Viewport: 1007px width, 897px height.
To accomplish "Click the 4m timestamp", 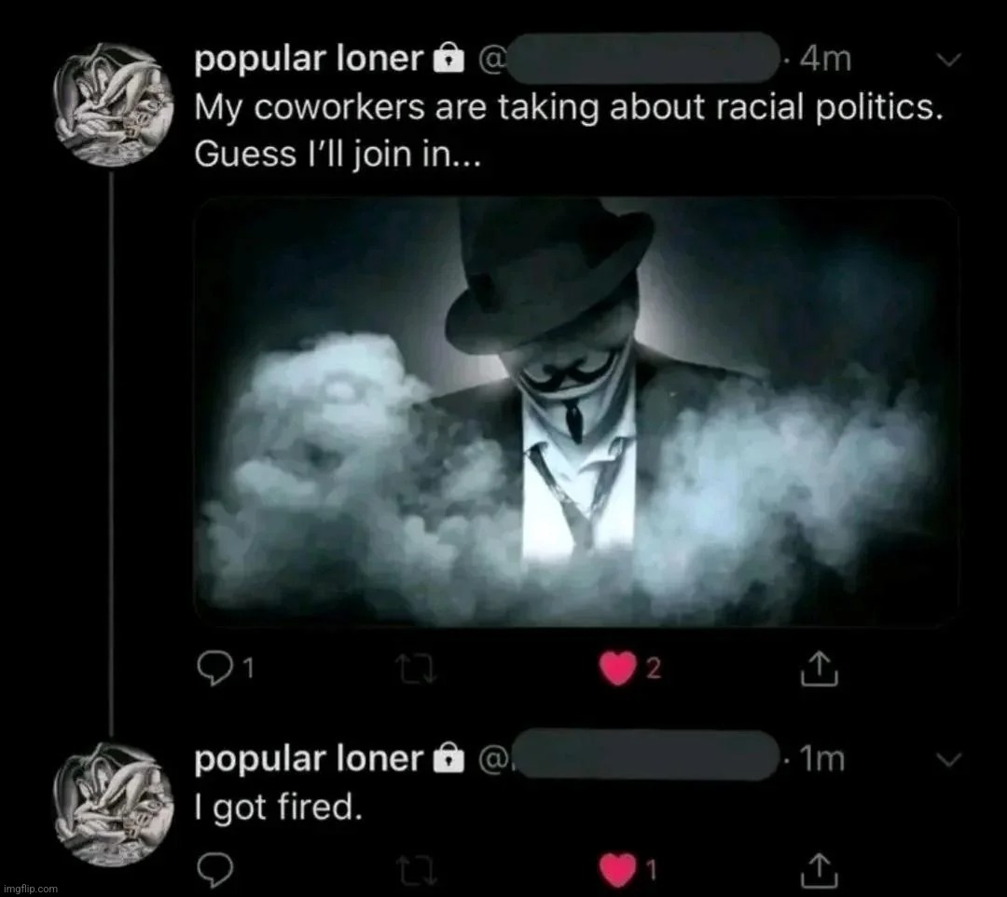I will click(825, 60).
